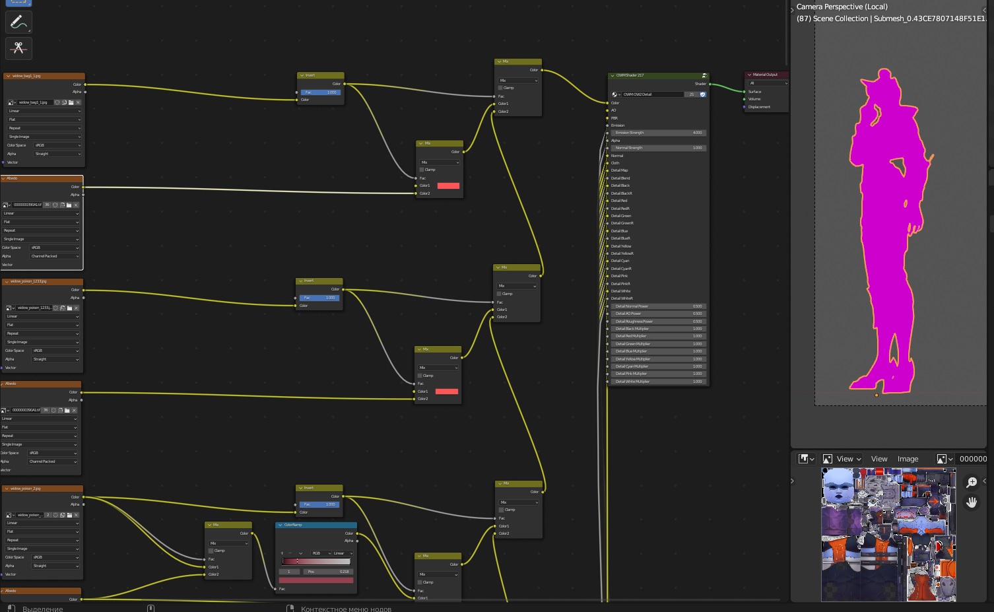
Task: Toggle fake user shield in topmost Albedo node
Action: [55, 205]
